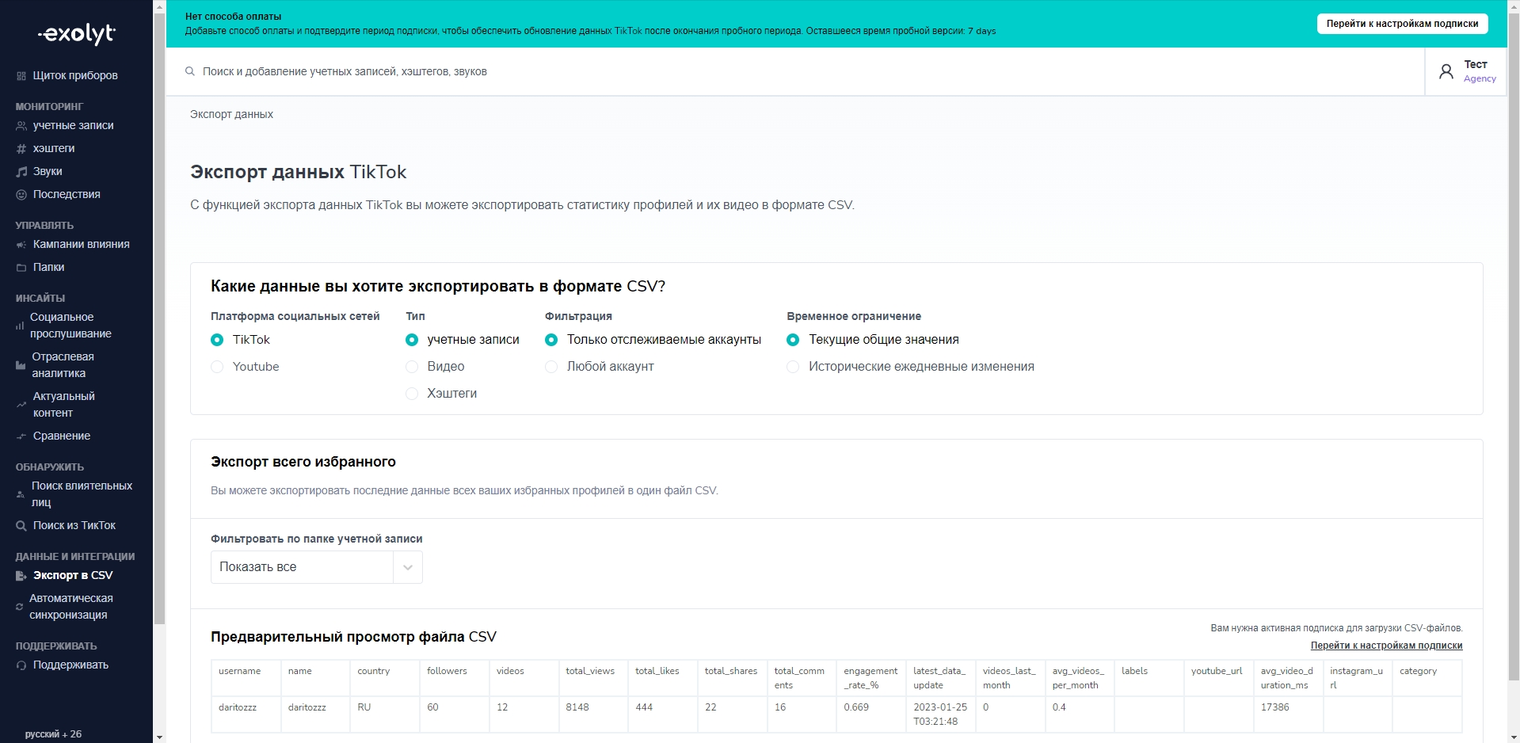Click the sync arrows icon for auto synchronization
The image size is (1520, 743).
click(20, 607)
